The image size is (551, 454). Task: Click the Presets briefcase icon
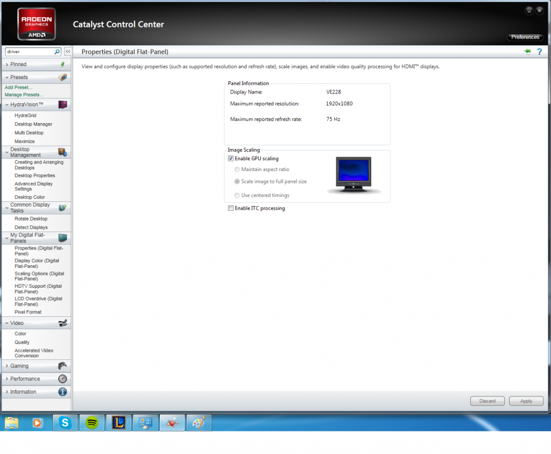[x=62, y=77]
